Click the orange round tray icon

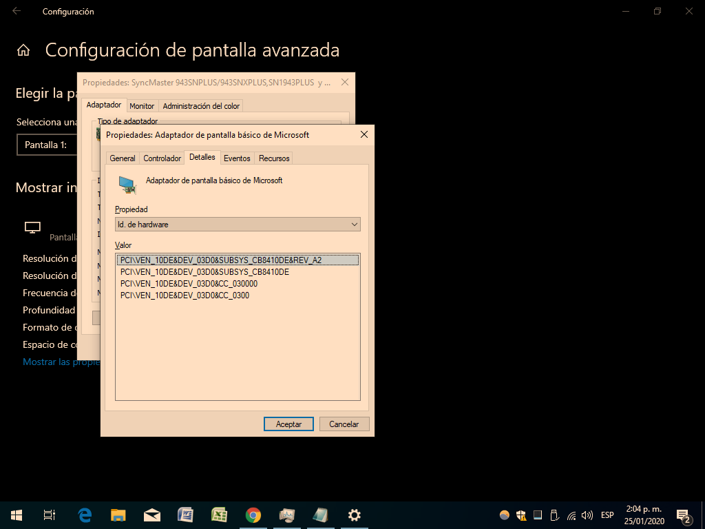505,515
